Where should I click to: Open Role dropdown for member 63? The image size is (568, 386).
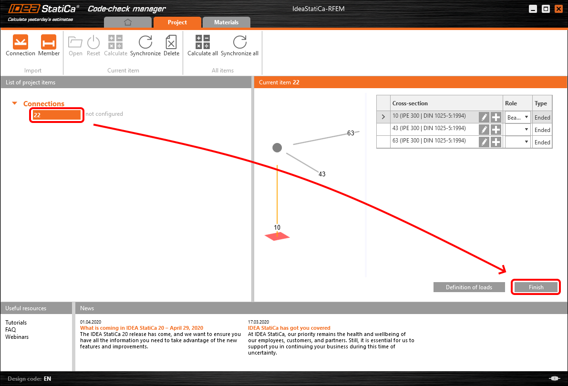[x=518, y=142]
